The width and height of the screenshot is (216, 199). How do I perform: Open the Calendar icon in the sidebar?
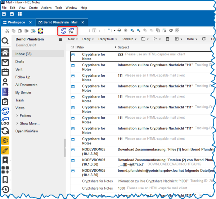(x=5, y=72)
